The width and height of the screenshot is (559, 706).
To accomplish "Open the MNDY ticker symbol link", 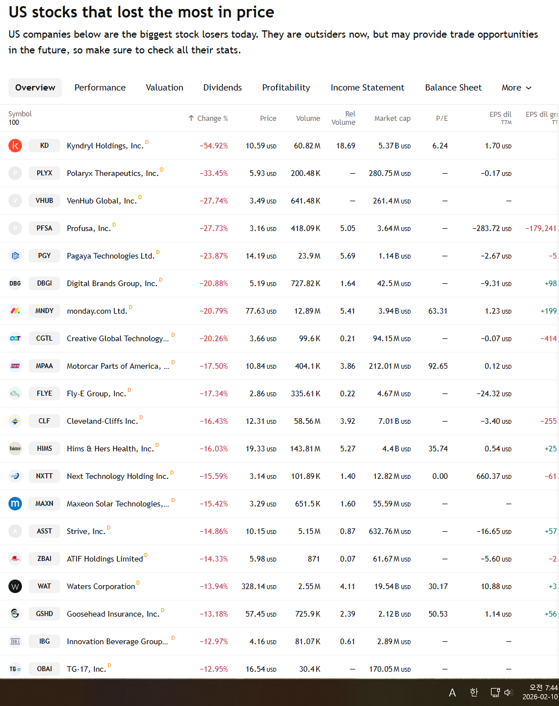I will coord(44,311).
